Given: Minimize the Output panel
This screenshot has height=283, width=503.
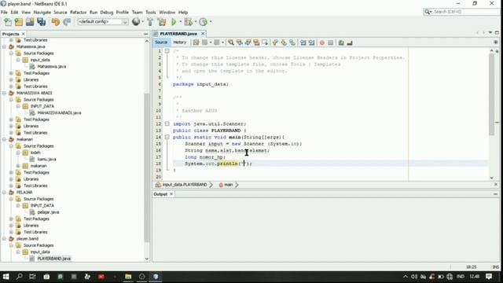Looking at the screenshot, I should [x=495, y=194].
